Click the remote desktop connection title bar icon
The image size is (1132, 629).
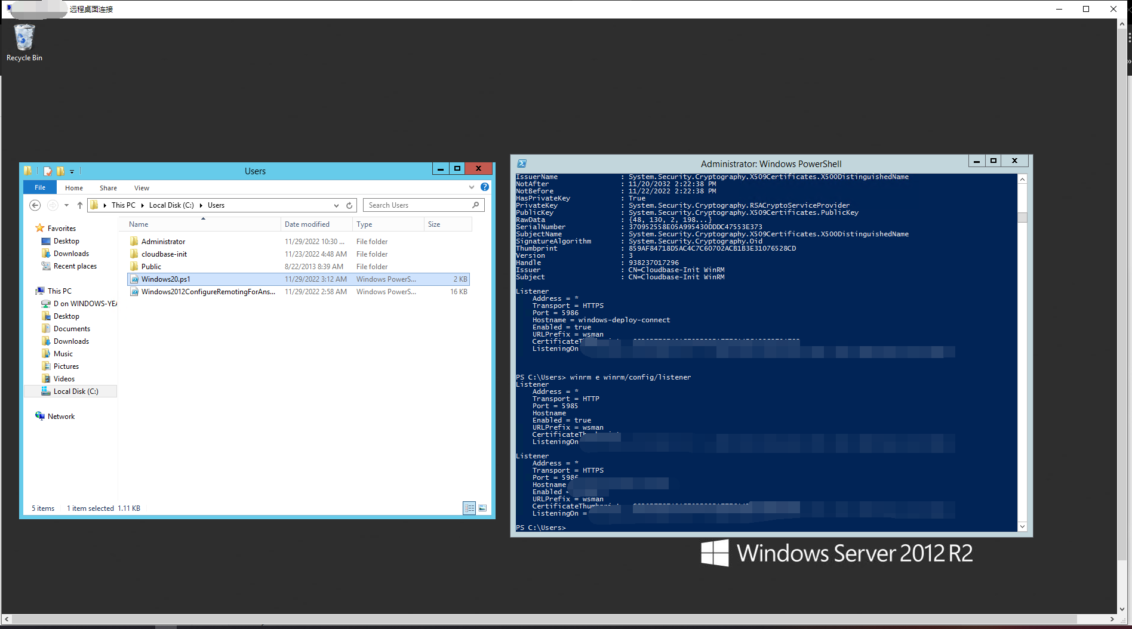click(9, 8)
